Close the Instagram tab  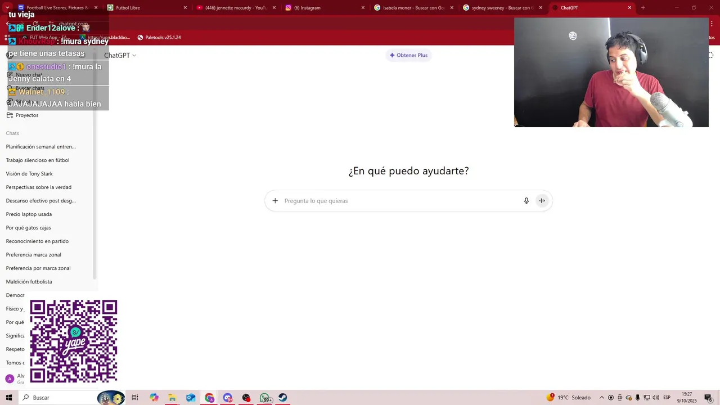[x=363, y=8]
